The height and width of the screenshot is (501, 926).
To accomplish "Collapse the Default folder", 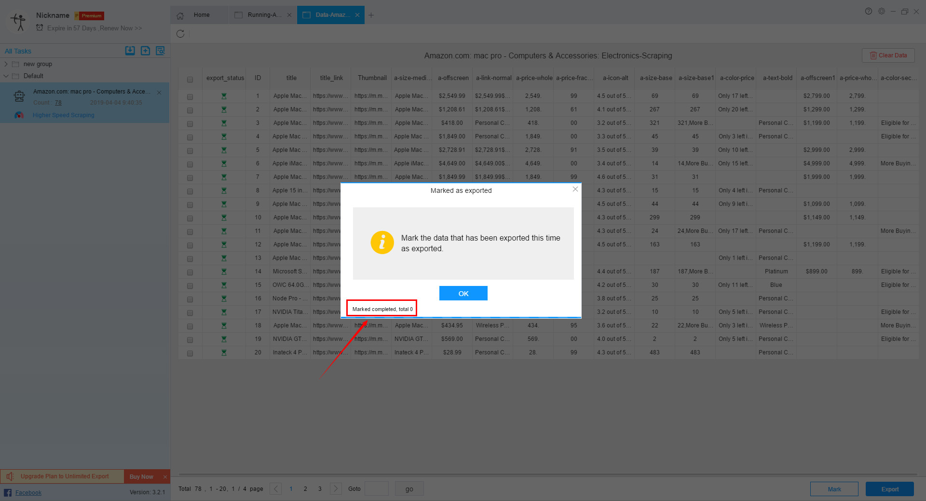I will [x=6, y=76].
